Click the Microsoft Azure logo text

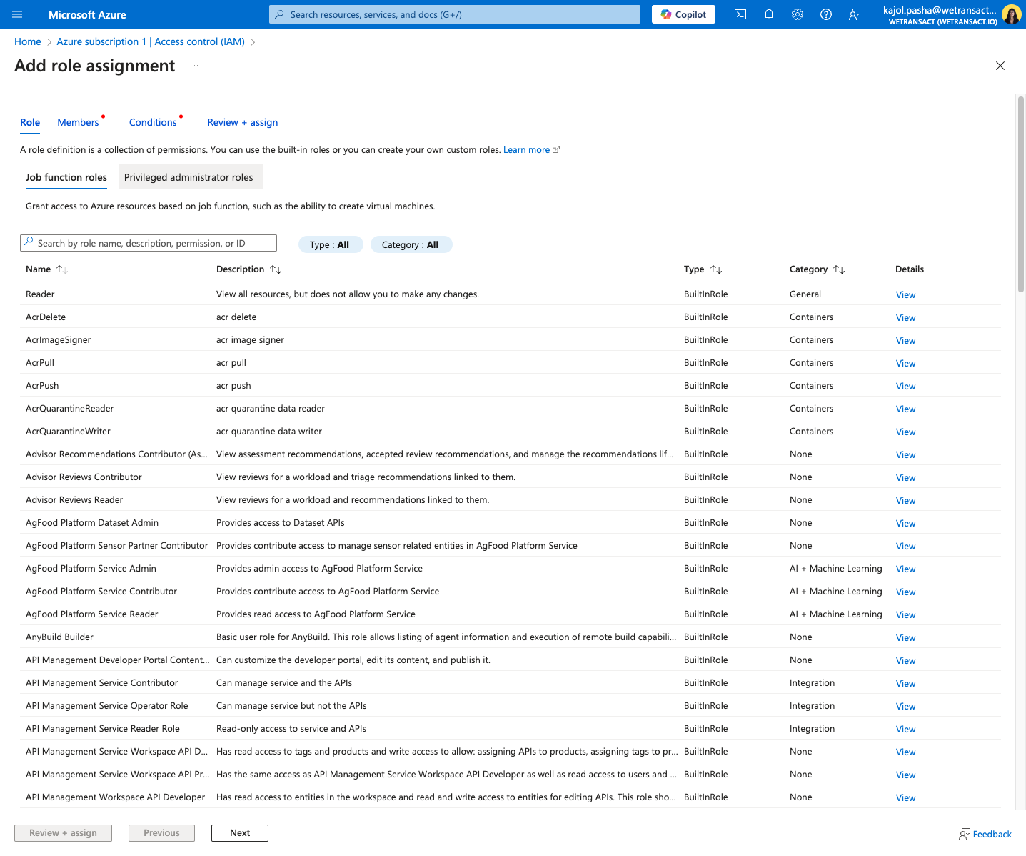tap(87, 14)
